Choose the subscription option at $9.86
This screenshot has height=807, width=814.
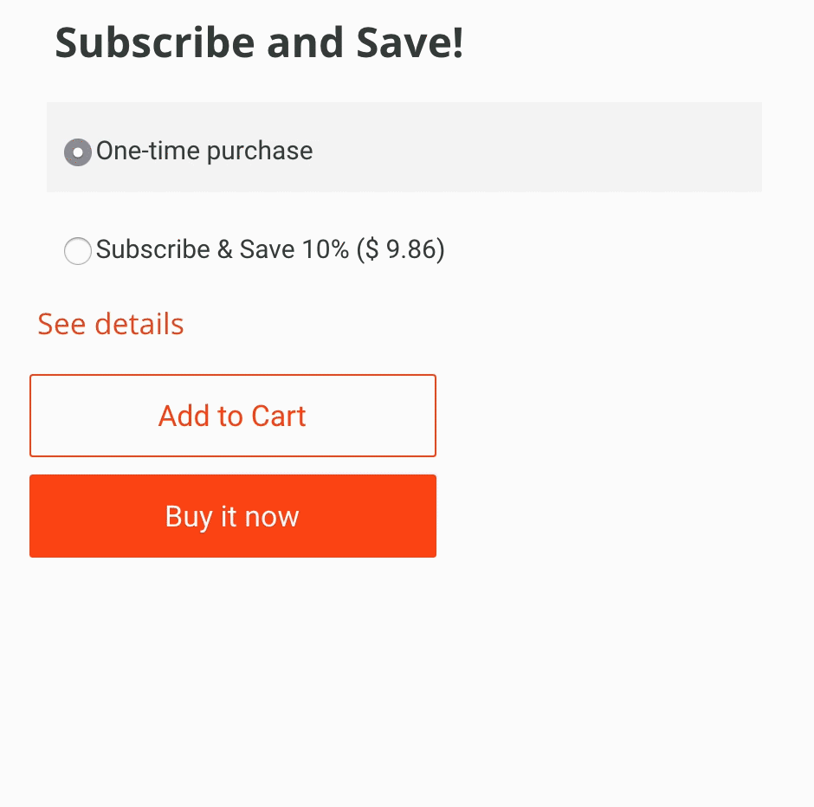[x=78, y=251]
